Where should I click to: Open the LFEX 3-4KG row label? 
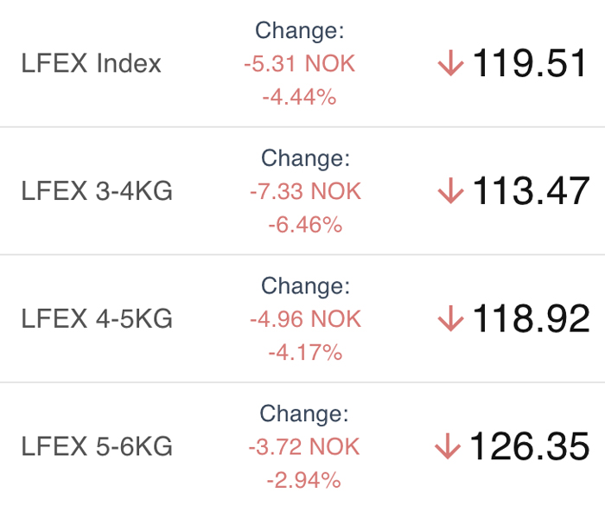click(97, 190)
